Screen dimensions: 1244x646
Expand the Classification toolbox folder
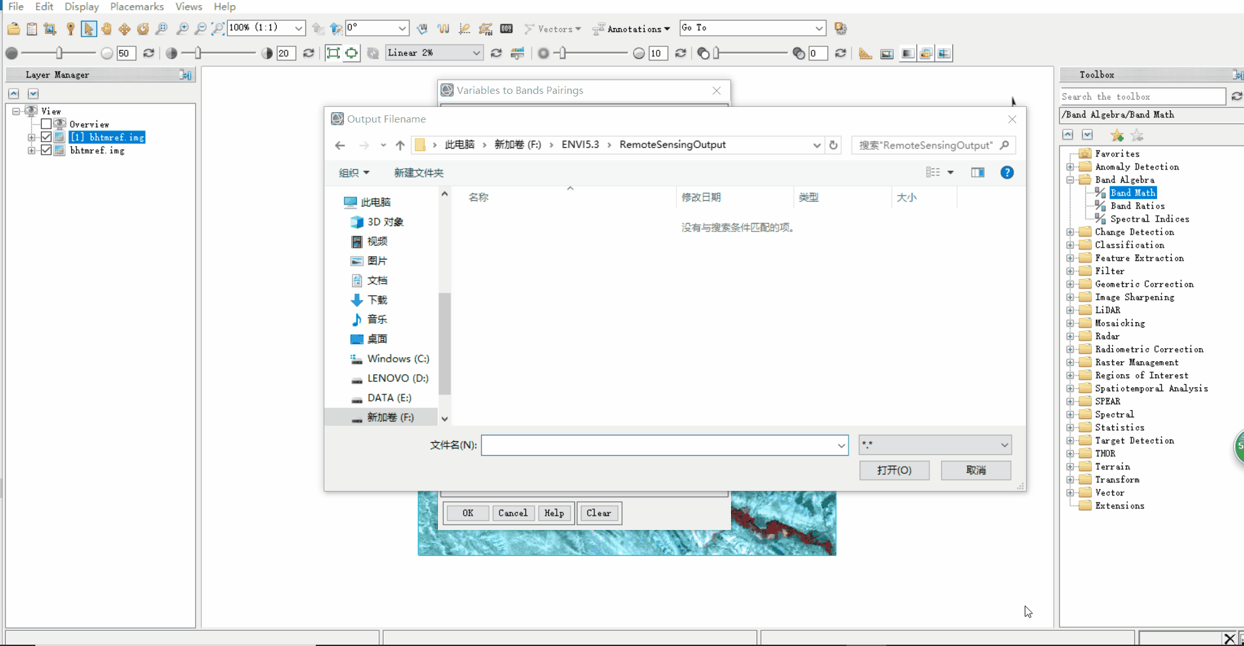(x=1070, y=245)
